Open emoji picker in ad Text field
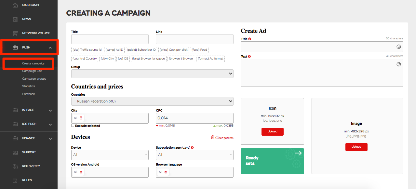The image size is (416, 189). tap(398, 64)
